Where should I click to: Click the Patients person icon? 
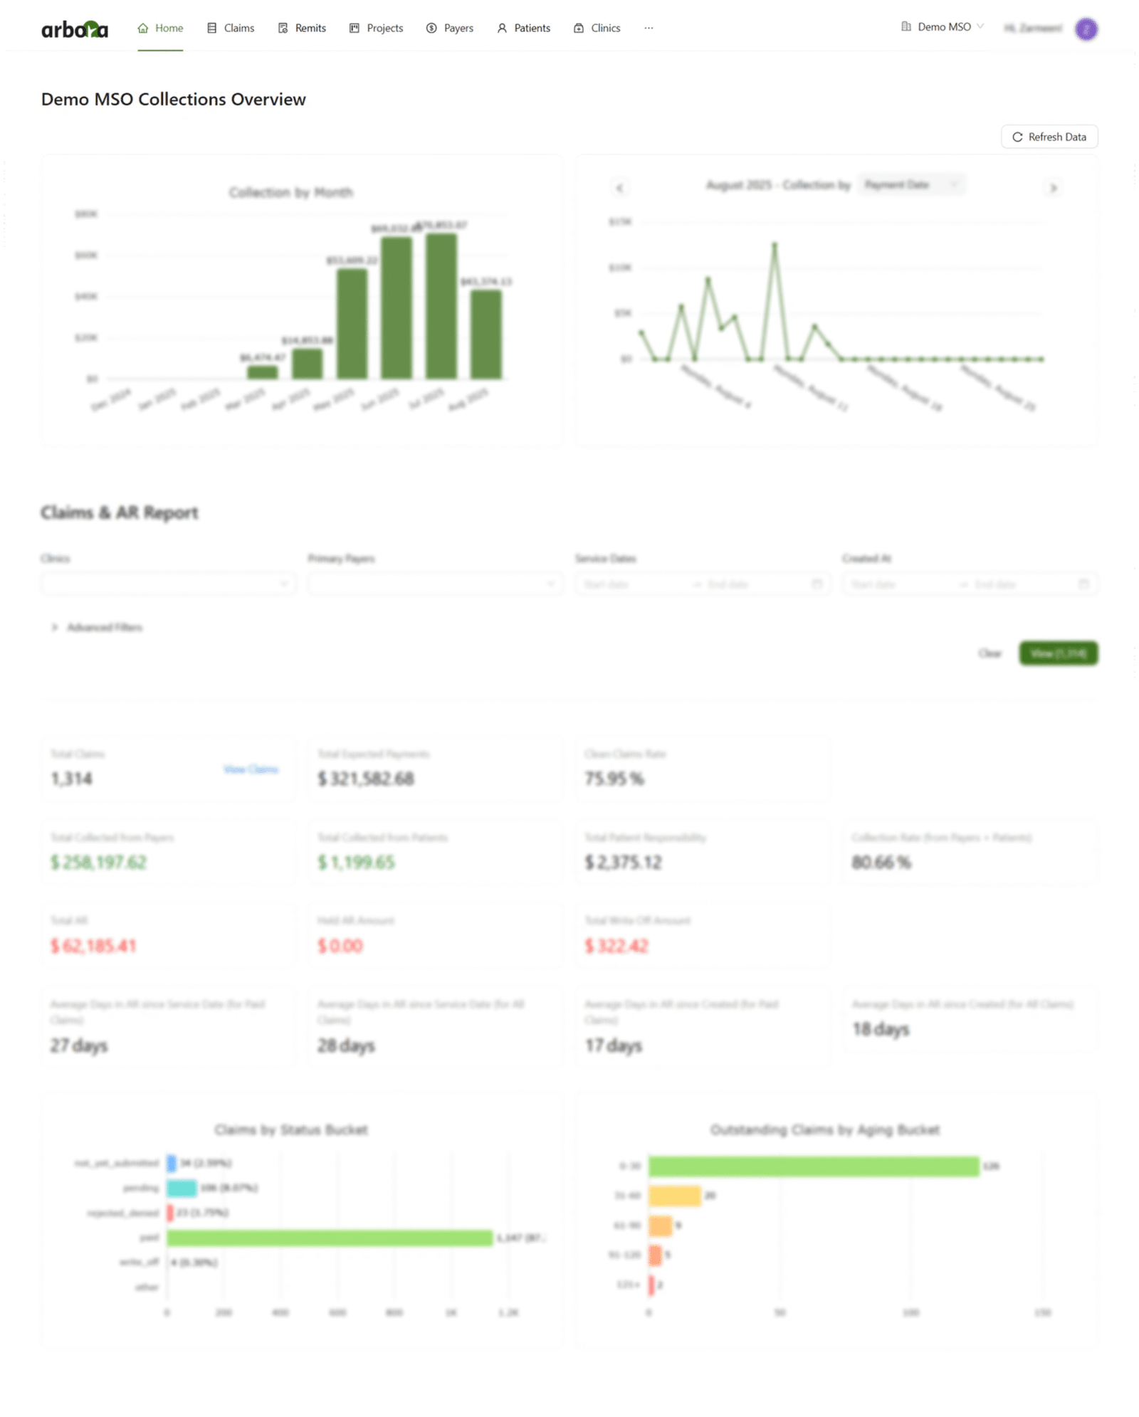[502, 28]
